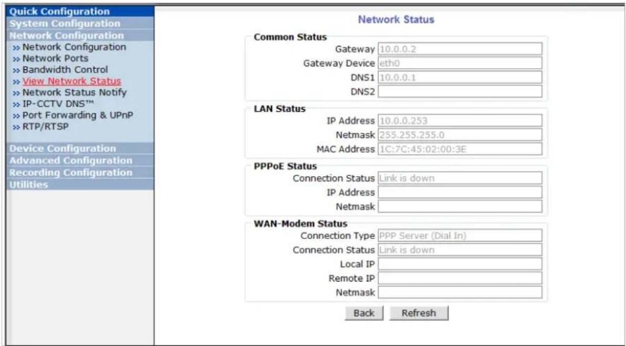Click the MAC Address label
This screenshot has width=626, height=346.
coord(346,149)
